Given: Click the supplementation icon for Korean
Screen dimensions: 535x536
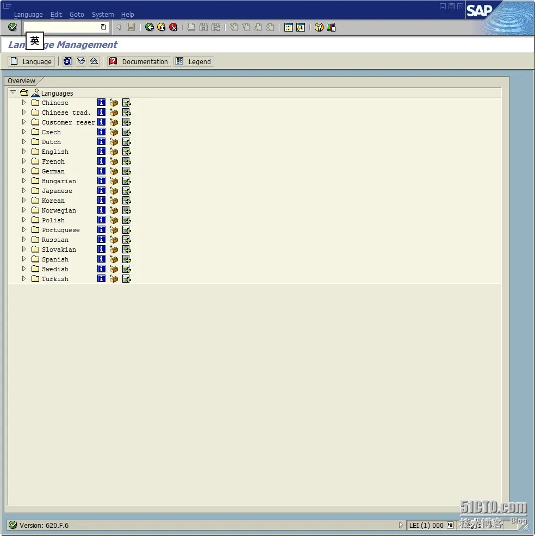Looking at the screenshot, I should [x=127, y=200].
